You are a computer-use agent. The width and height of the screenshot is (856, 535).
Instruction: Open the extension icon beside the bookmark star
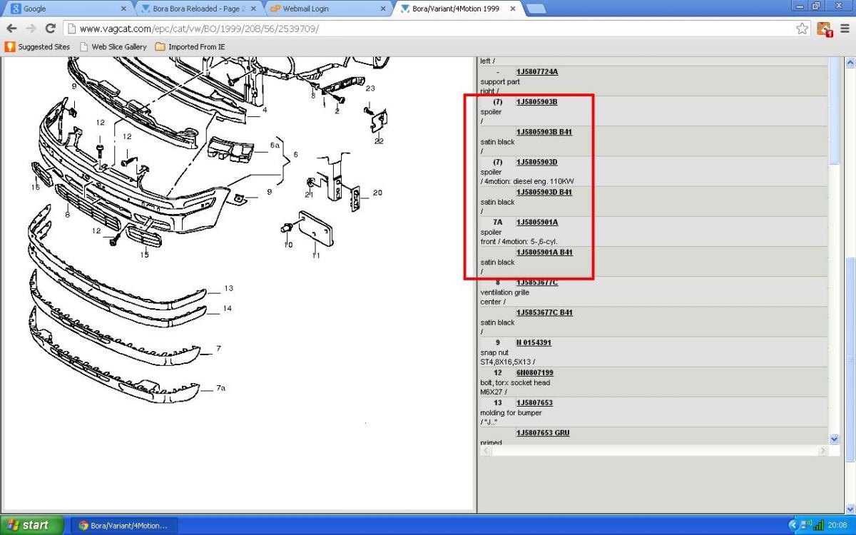(x=825, y=29)
